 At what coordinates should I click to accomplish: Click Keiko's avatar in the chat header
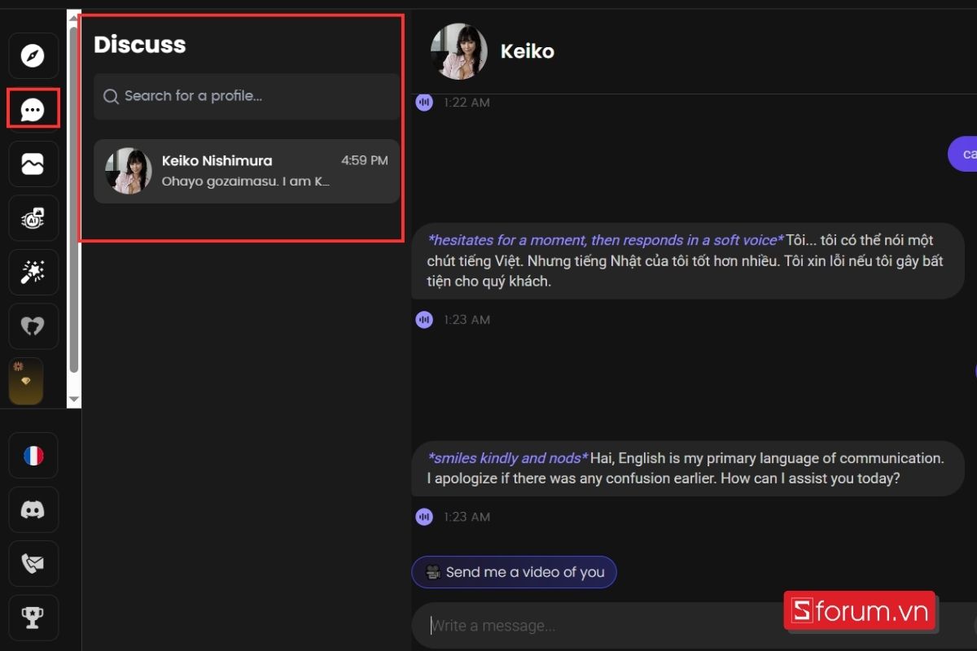[459, 51]
